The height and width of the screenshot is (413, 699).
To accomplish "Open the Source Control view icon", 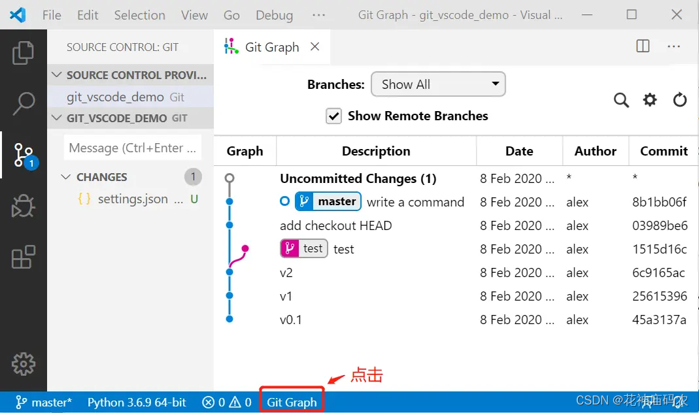I will 24,156.
